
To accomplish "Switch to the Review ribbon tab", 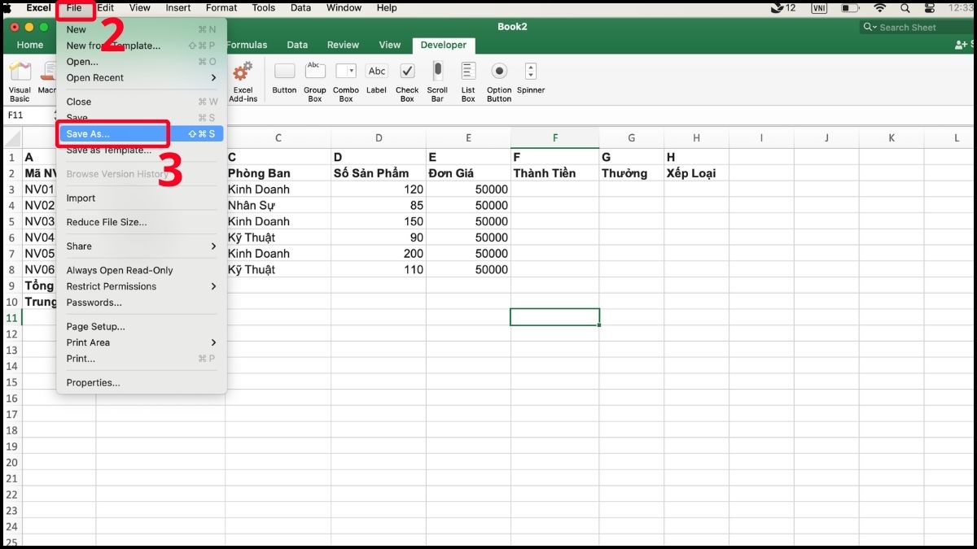I will 343,46.
